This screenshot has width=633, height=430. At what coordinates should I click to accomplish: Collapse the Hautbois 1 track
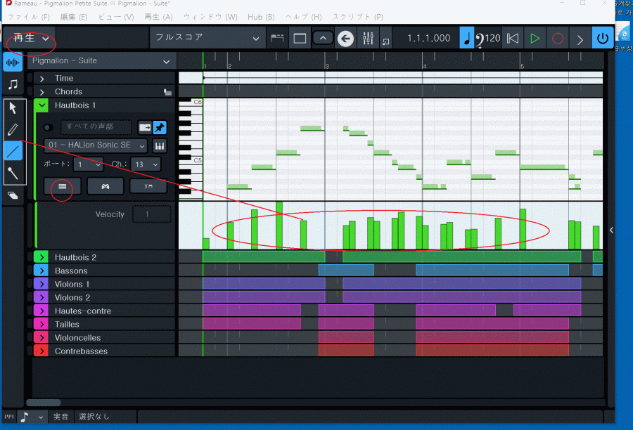pyautogui.click(x=41, y=105)
